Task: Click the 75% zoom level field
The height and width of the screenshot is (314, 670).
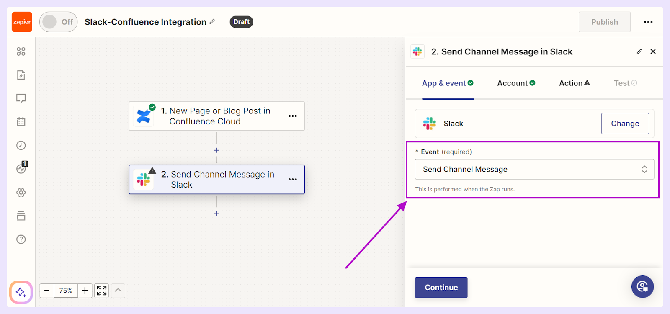Action: click(x=66, y=291)
